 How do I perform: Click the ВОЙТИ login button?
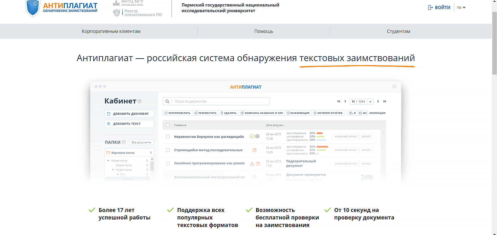[439, 8]
